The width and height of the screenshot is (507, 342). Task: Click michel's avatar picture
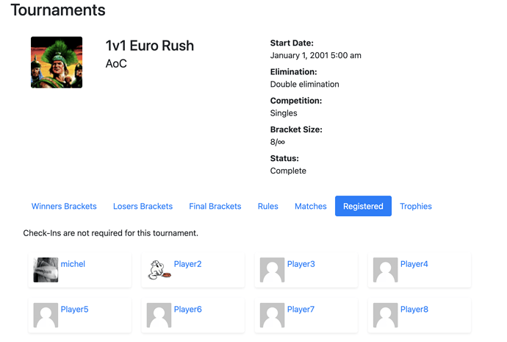click(x=46, y=270)
